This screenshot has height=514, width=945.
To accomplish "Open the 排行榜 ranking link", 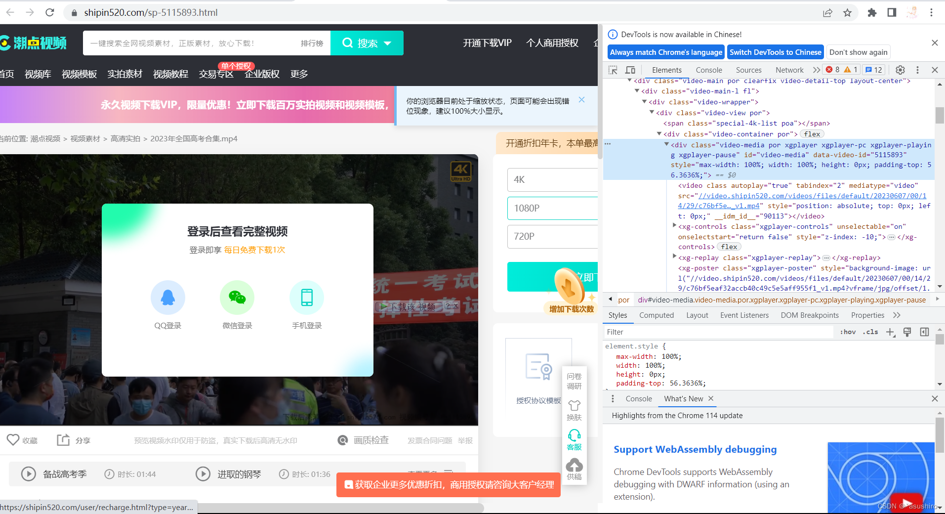I will pos(312,43).
